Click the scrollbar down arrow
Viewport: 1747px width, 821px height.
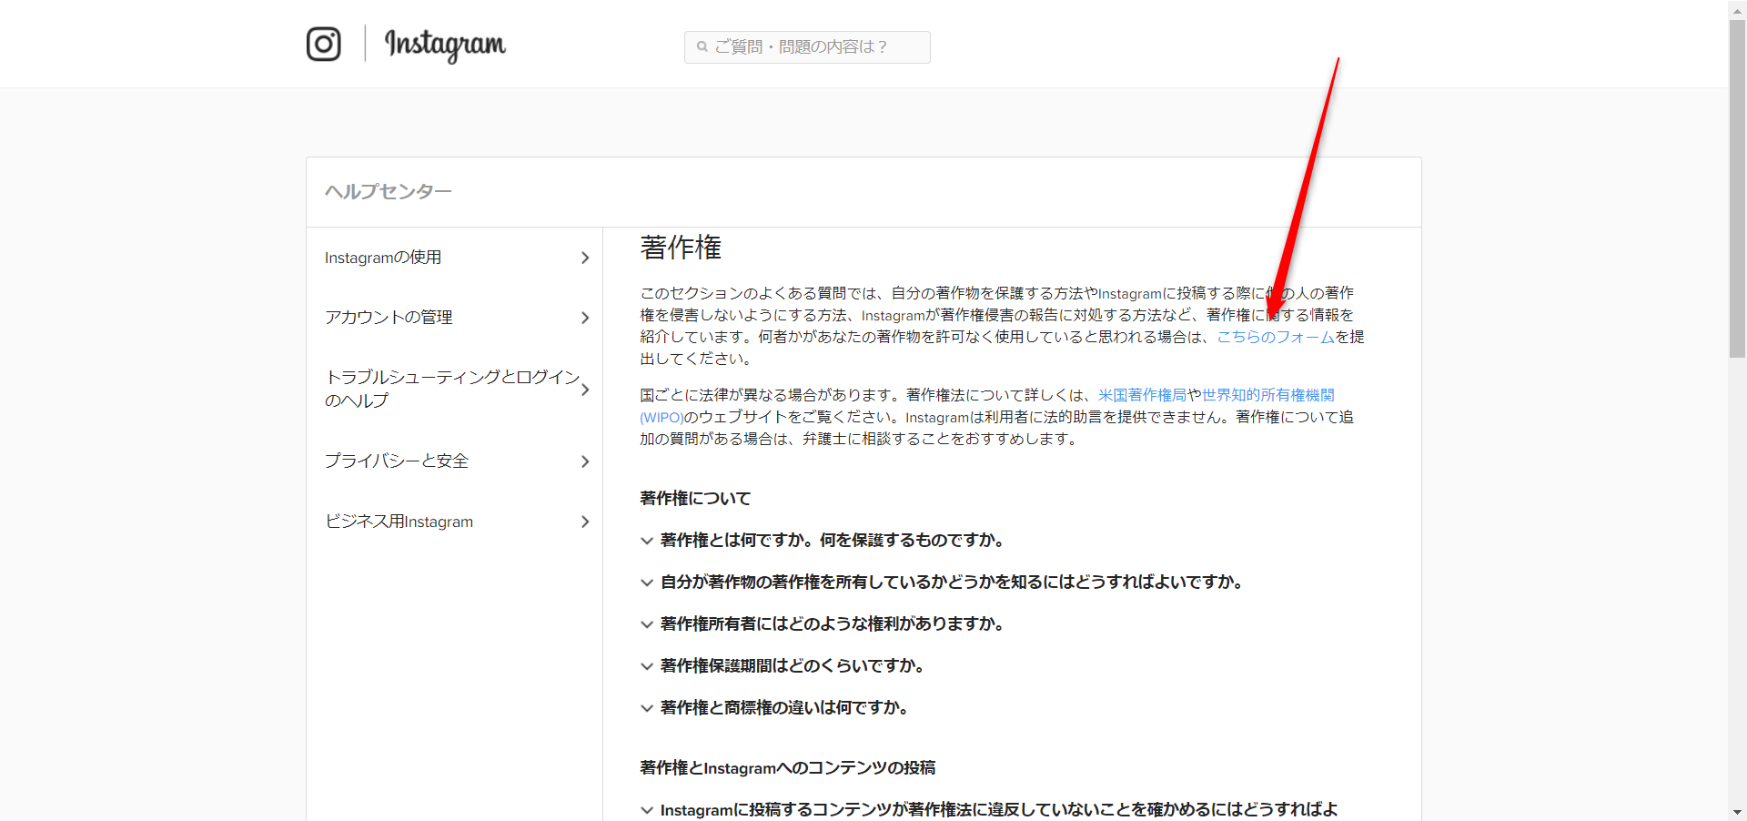coord(1737,812)
